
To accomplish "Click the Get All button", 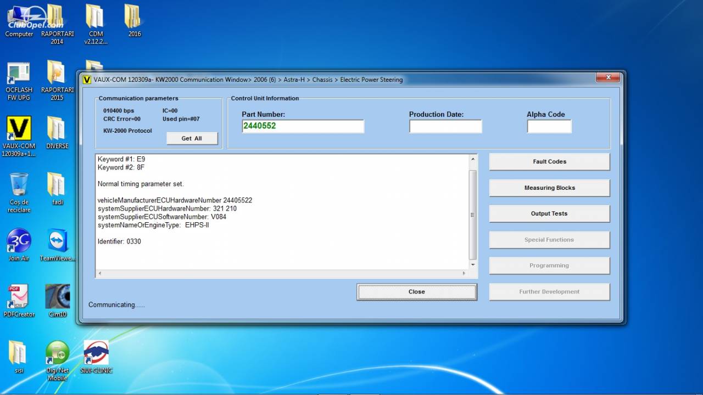I will 192,138.
